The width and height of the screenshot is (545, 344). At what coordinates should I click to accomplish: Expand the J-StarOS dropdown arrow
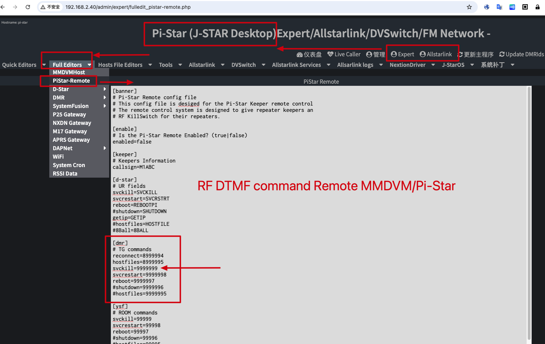pyautogui.click(x=472, y=65)
